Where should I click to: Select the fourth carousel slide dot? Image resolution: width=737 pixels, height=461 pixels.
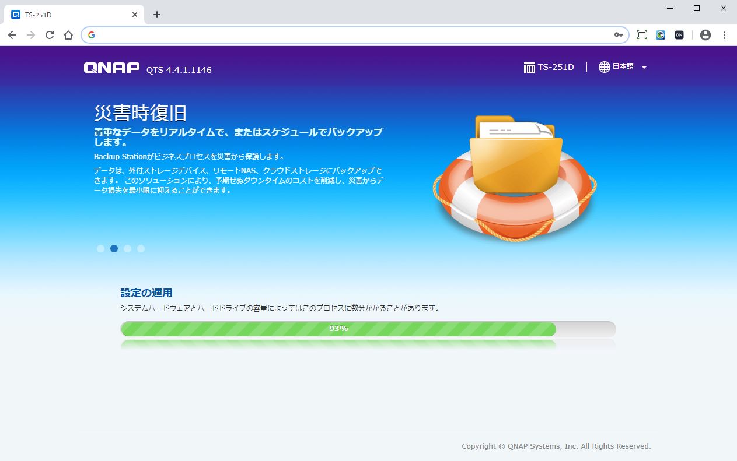pyautogui.click(x=141, y=248)
